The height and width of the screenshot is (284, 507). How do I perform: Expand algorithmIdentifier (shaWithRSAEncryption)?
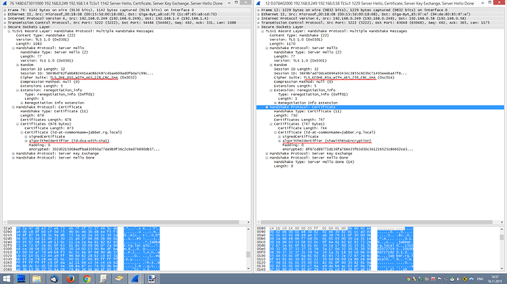point(280,141)
